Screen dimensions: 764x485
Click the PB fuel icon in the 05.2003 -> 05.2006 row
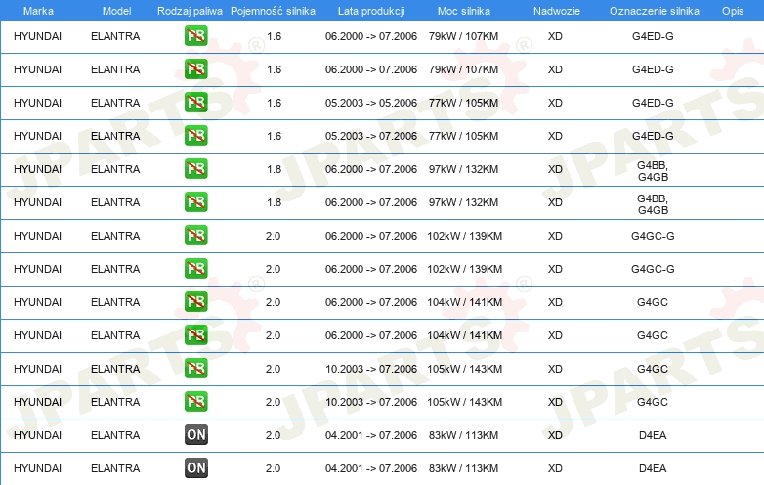click(195, 103)
